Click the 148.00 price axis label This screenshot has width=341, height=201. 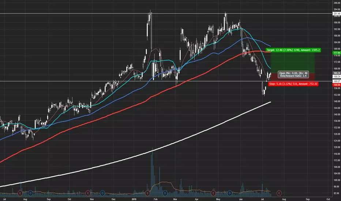pyautogui.click(x=337, y=102)
